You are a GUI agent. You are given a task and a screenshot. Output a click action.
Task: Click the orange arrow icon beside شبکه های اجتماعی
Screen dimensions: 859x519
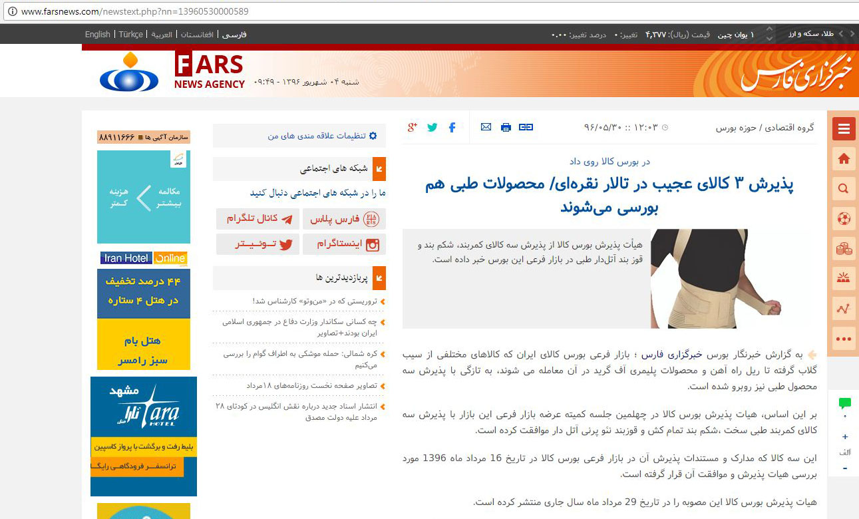coord(379,169)
